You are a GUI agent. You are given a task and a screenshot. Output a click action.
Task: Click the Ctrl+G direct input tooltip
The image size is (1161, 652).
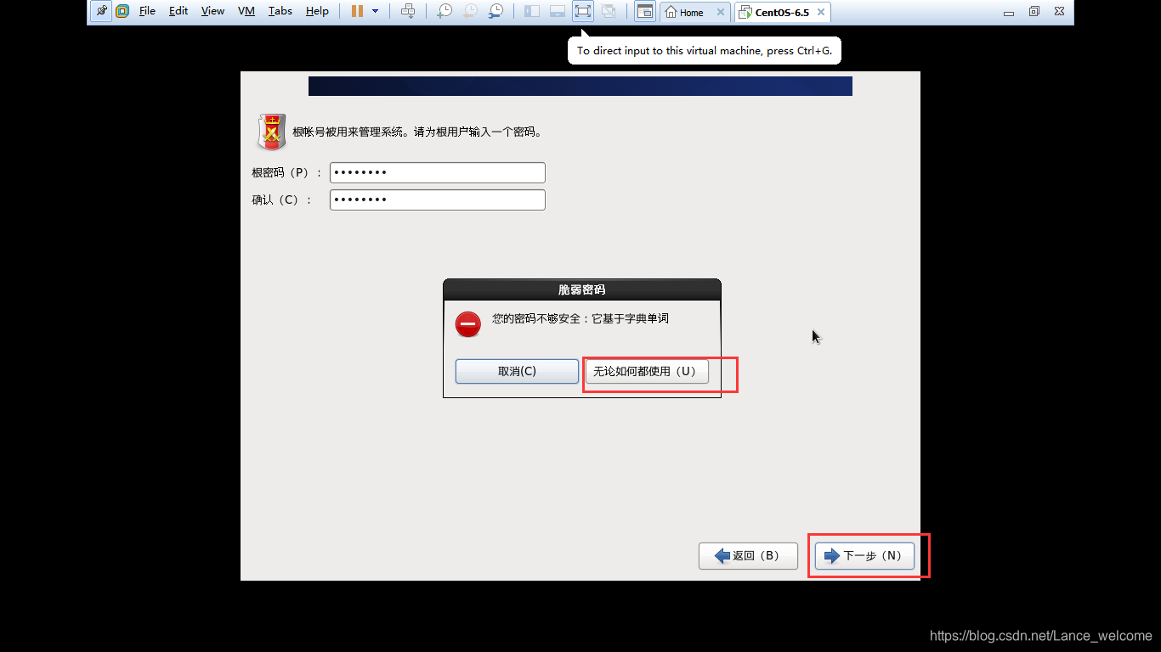click(705, 50)
